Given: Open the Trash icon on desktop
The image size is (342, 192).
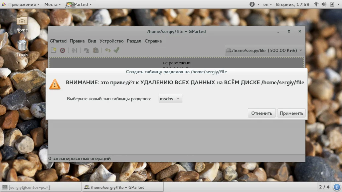Looking at the screenshot, I should (x=22, y=49).
